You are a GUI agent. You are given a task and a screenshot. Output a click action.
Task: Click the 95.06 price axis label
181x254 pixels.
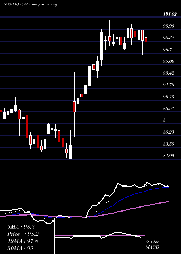[169, 61]
